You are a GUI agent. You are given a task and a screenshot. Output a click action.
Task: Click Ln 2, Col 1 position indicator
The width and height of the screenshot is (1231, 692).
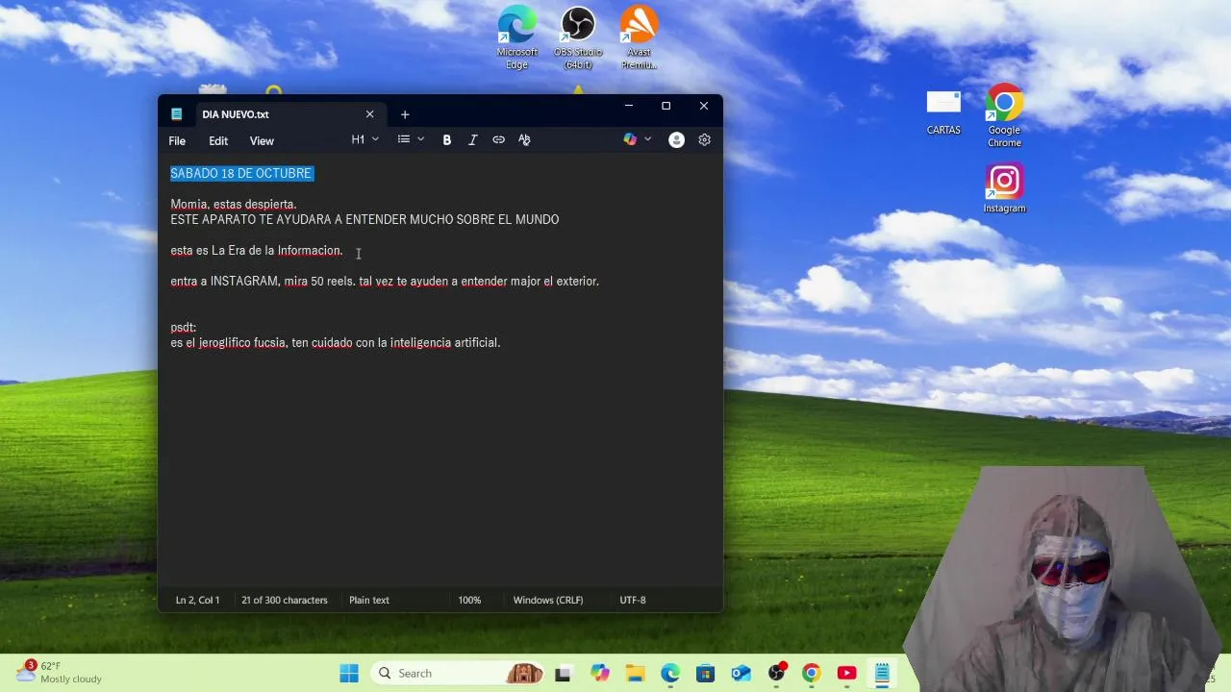(197, 600)
